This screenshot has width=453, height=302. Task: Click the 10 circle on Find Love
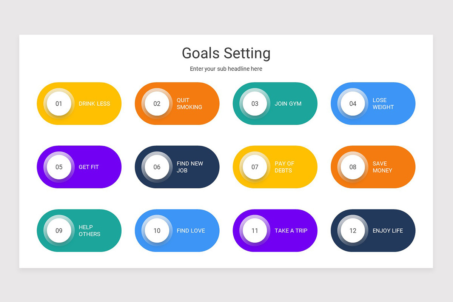157,230
